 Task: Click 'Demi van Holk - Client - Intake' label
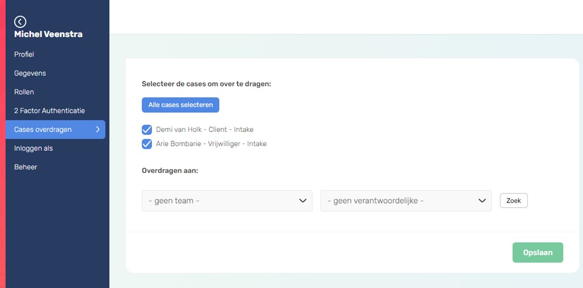point(205,130)
